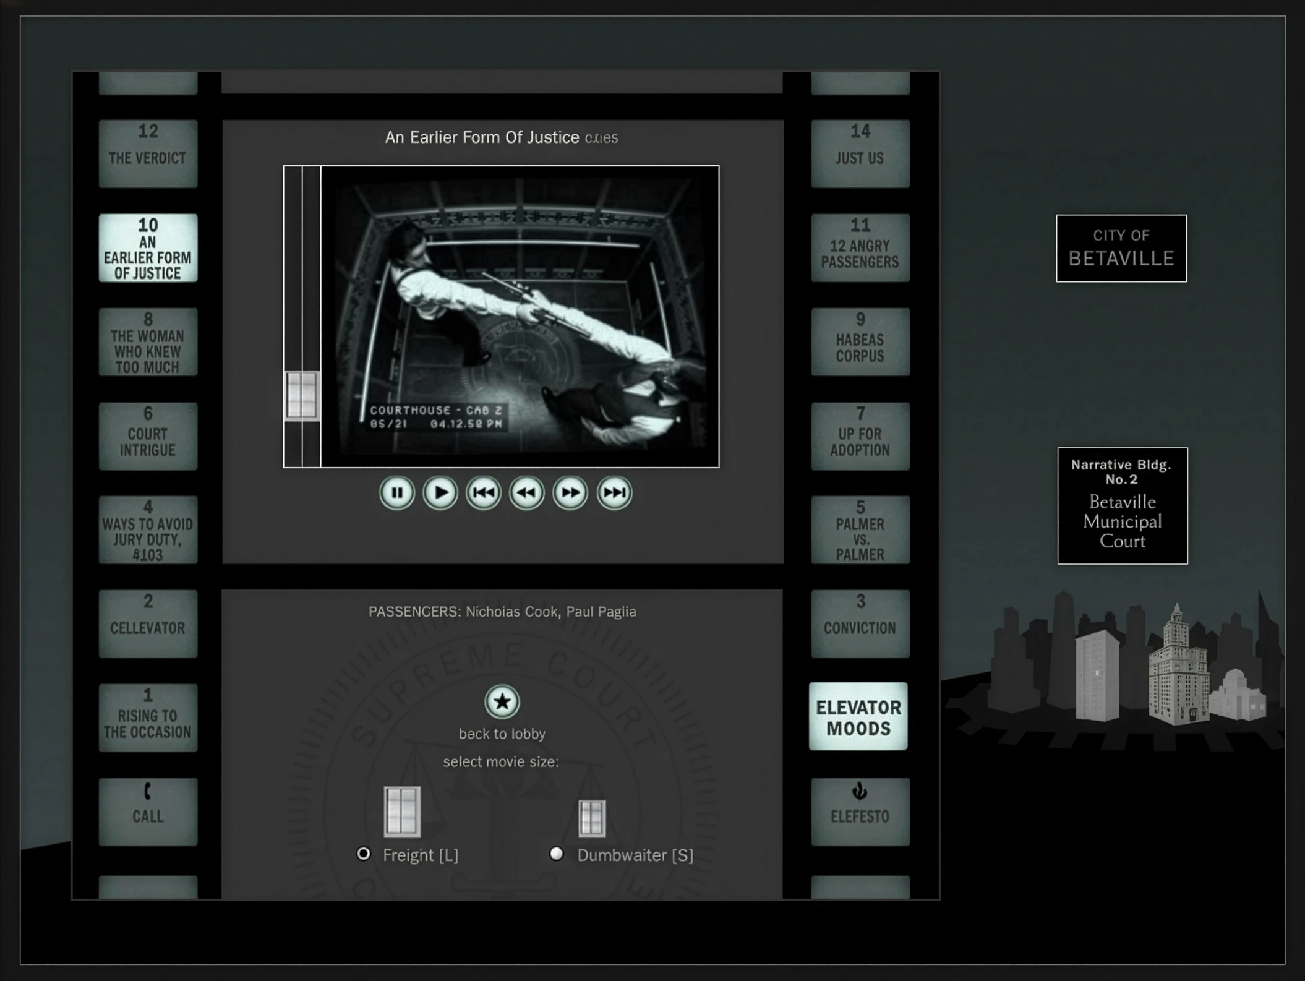Open episode 7 Up for Adoption
This screenshot has height=981, width=1305.
[x=860, y=436]
